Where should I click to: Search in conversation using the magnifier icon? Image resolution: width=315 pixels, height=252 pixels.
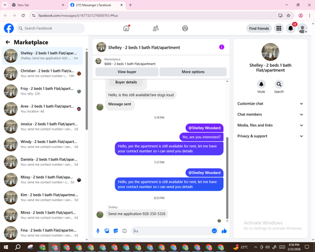[x=279, y=84]
